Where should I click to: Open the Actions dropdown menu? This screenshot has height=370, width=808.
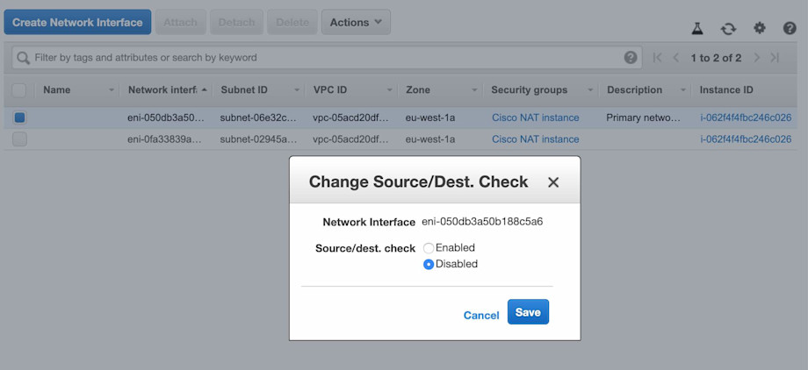coord(356,22)
